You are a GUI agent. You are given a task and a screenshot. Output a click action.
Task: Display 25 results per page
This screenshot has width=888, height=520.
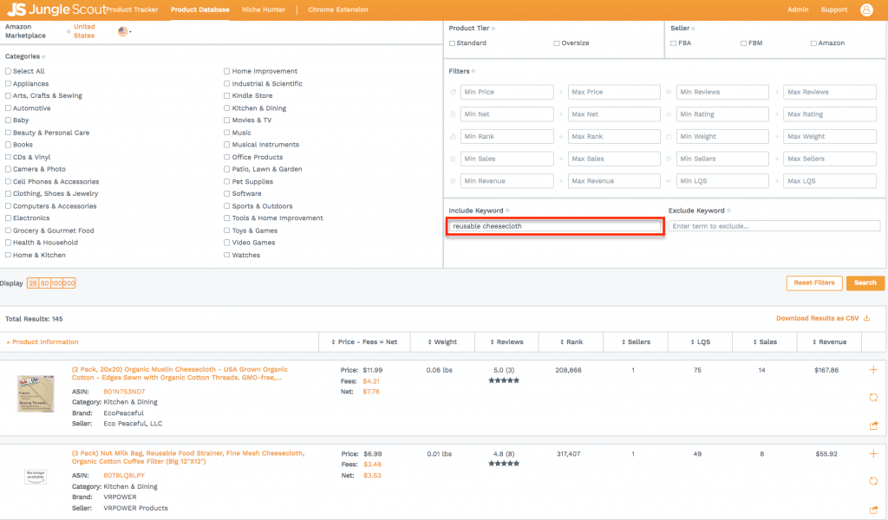point(33,283)
